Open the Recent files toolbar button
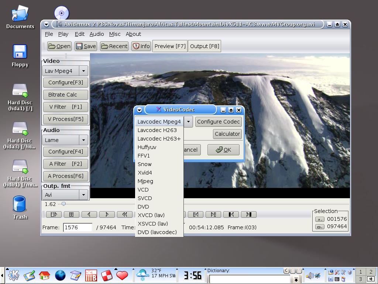378x284 pixels. click(114, 46)
